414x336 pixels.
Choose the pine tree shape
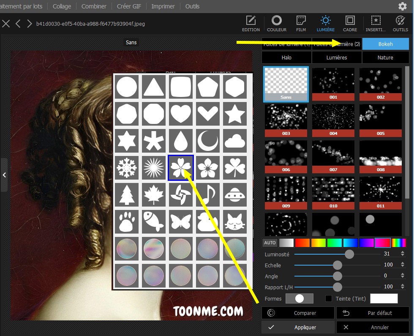pyautogui.click(x=127, y=195)
